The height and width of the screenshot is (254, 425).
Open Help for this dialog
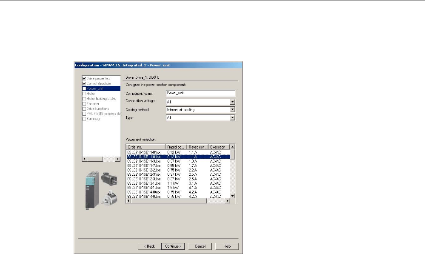[x=227, y=246]
